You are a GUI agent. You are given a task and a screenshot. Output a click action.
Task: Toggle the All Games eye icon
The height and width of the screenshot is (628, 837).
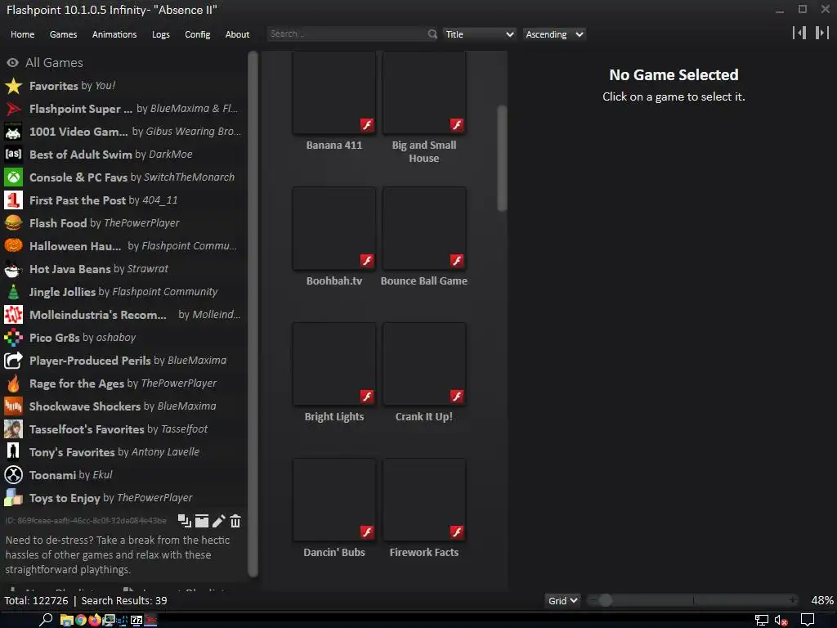coord(12,62)
